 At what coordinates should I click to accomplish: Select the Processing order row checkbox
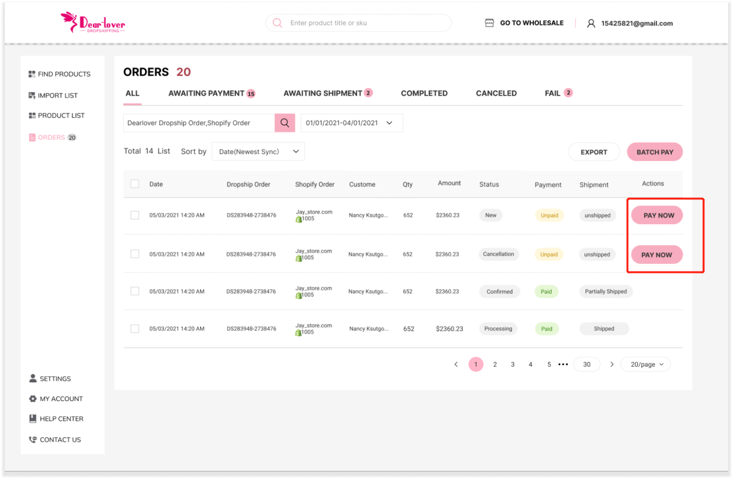(135, 329)
